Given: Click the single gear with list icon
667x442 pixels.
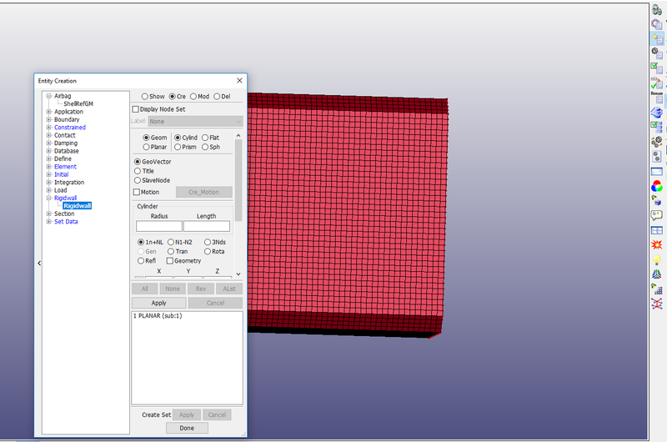Looking at the screenshot, I should coord(657,53).
